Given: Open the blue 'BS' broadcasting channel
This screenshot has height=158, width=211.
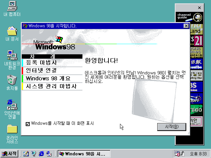Looking at the screenshot, I should coord(196,87).
